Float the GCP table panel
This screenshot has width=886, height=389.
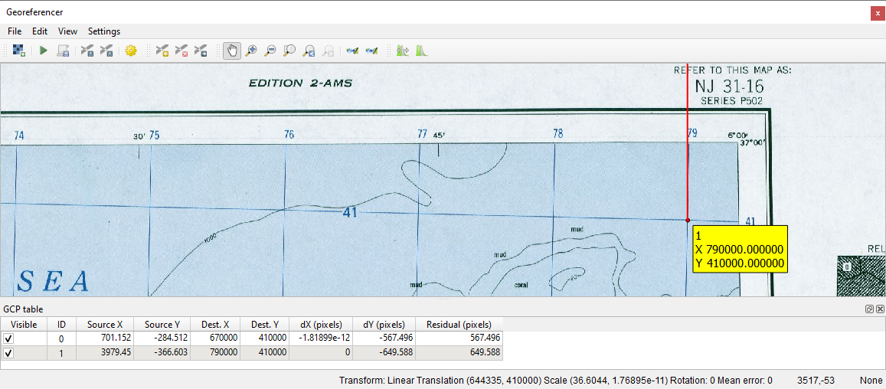pos(869,309)
